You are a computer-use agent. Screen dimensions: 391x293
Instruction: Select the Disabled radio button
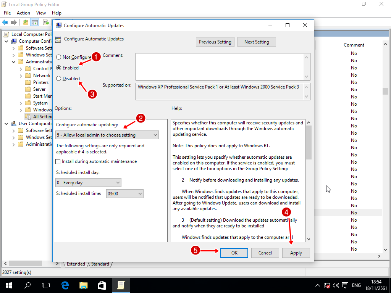(58, 79)
